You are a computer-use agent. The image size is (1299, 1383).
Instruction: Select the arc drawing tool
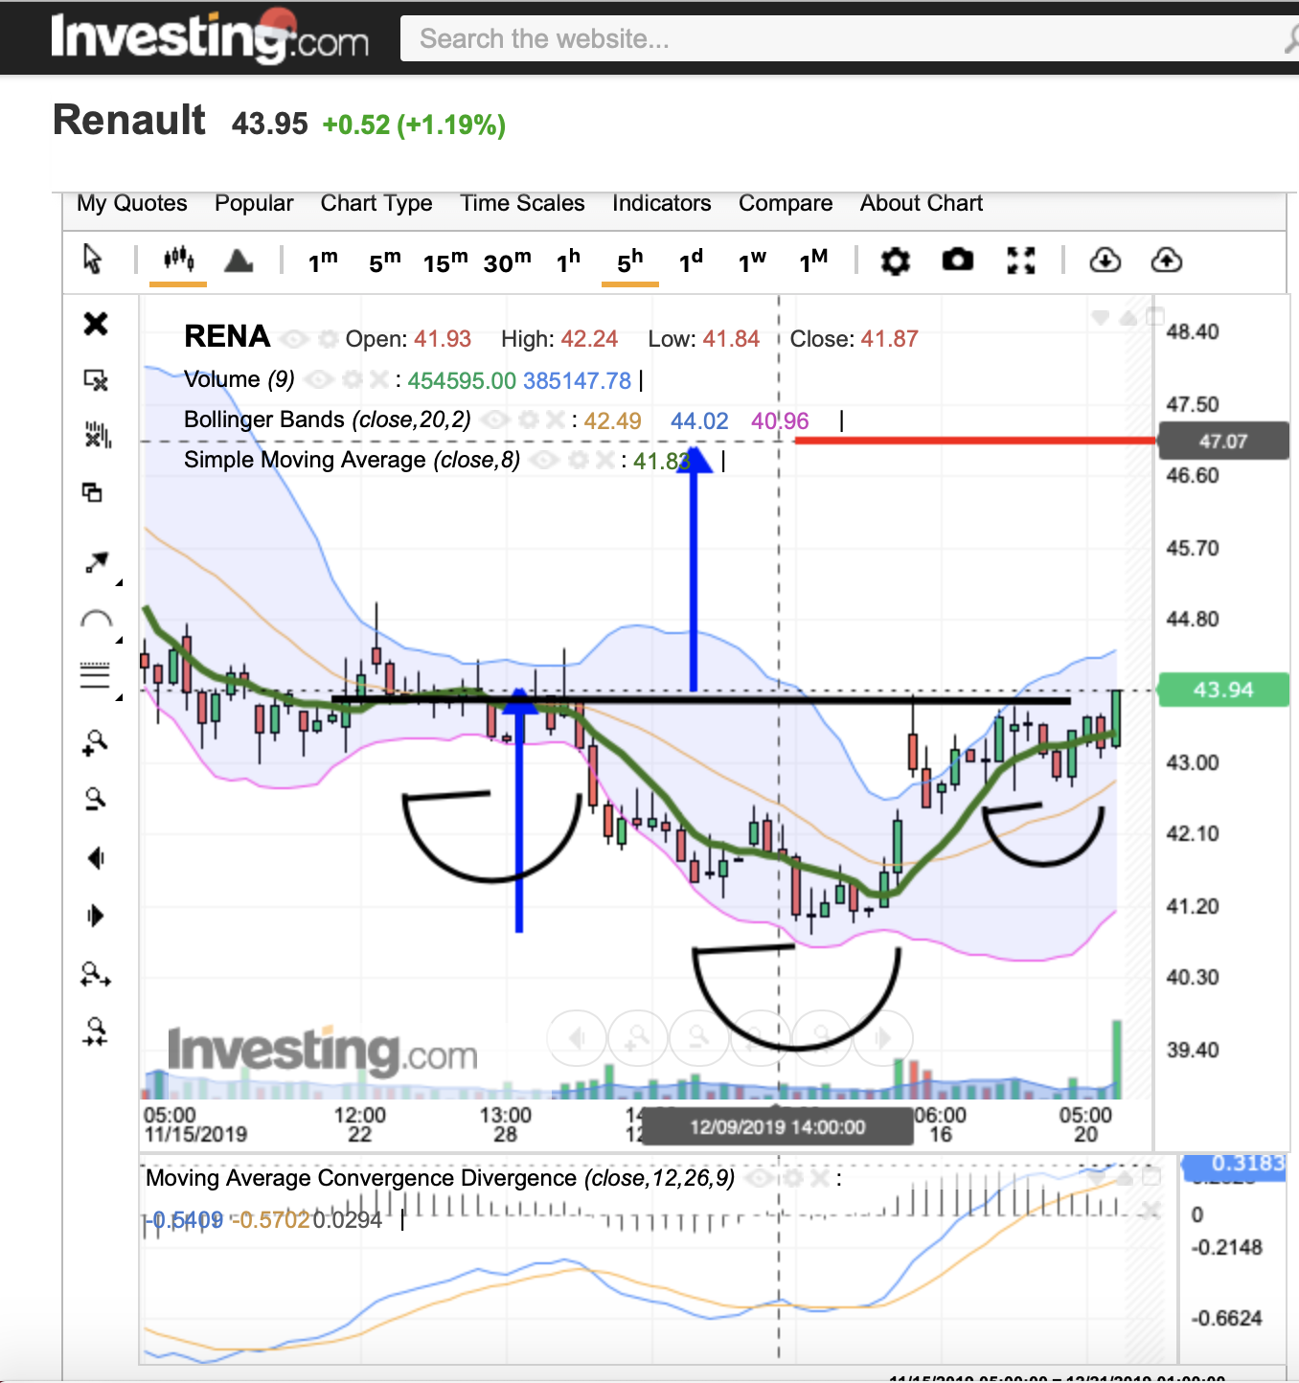click(x=96, y=619)
